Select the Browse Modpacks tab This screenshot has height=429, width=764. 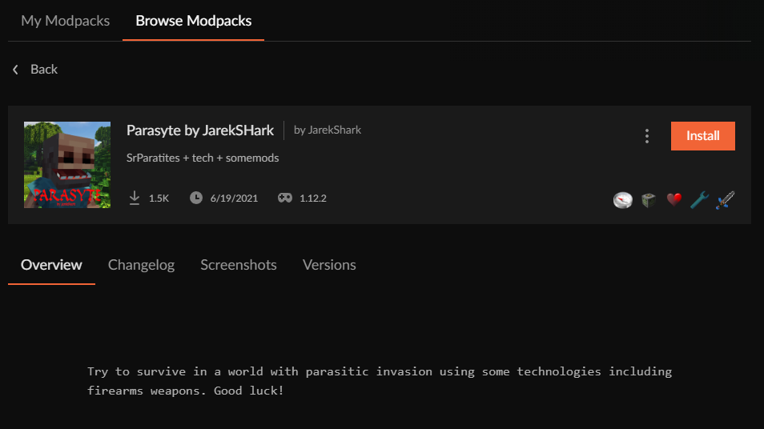click(194, 21)
